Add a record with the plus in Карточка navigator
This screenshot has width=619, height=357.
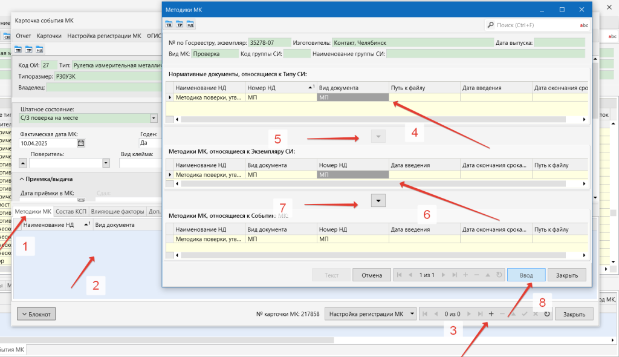click(x=491, y=314)
